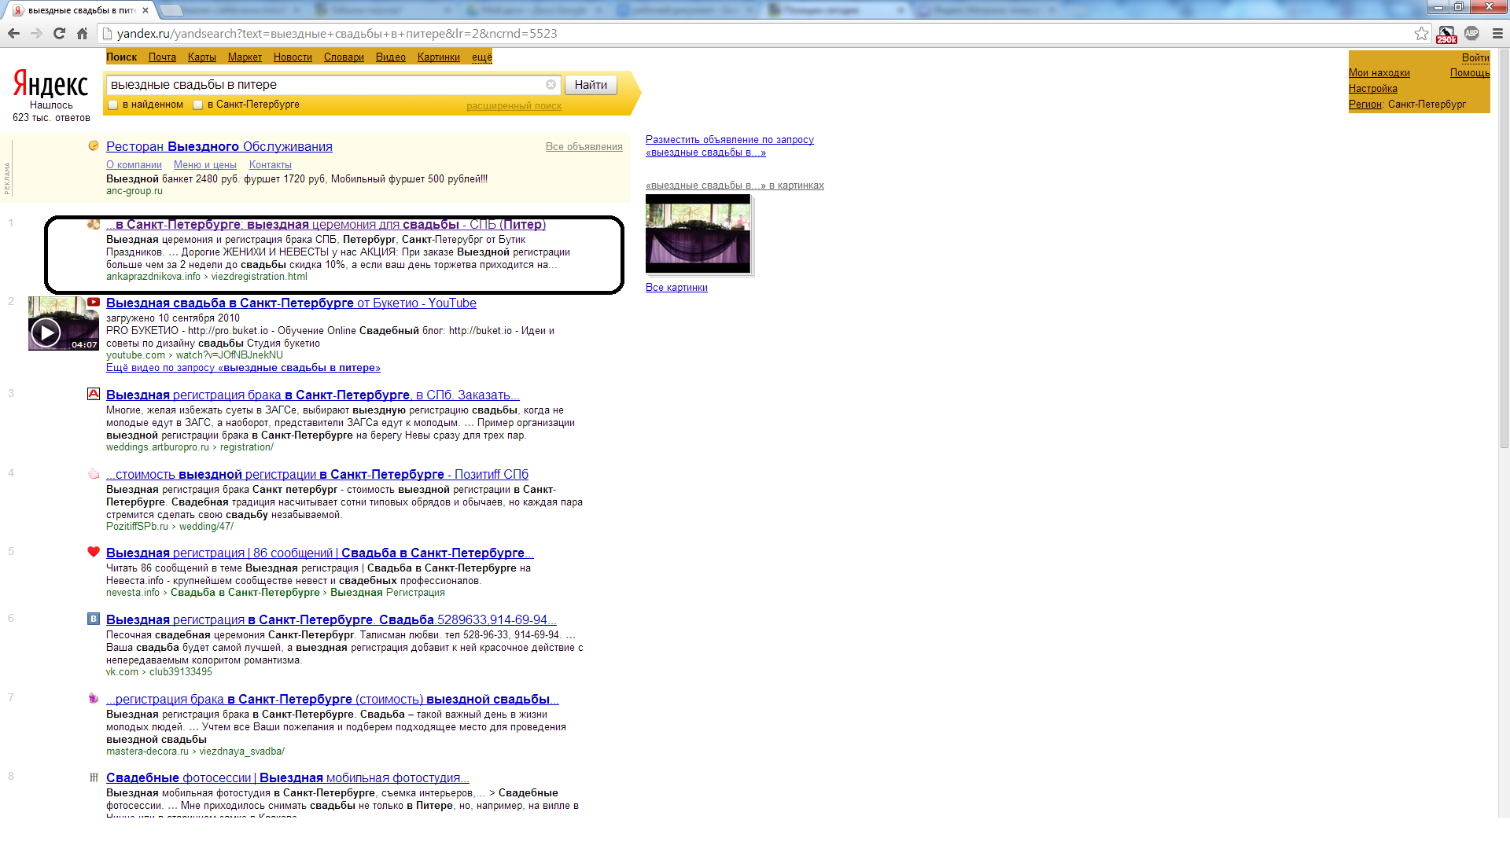This screenshot has height=849, width=1510.
Task: Bookmark page with star icon
Action: click(1421, 34)
